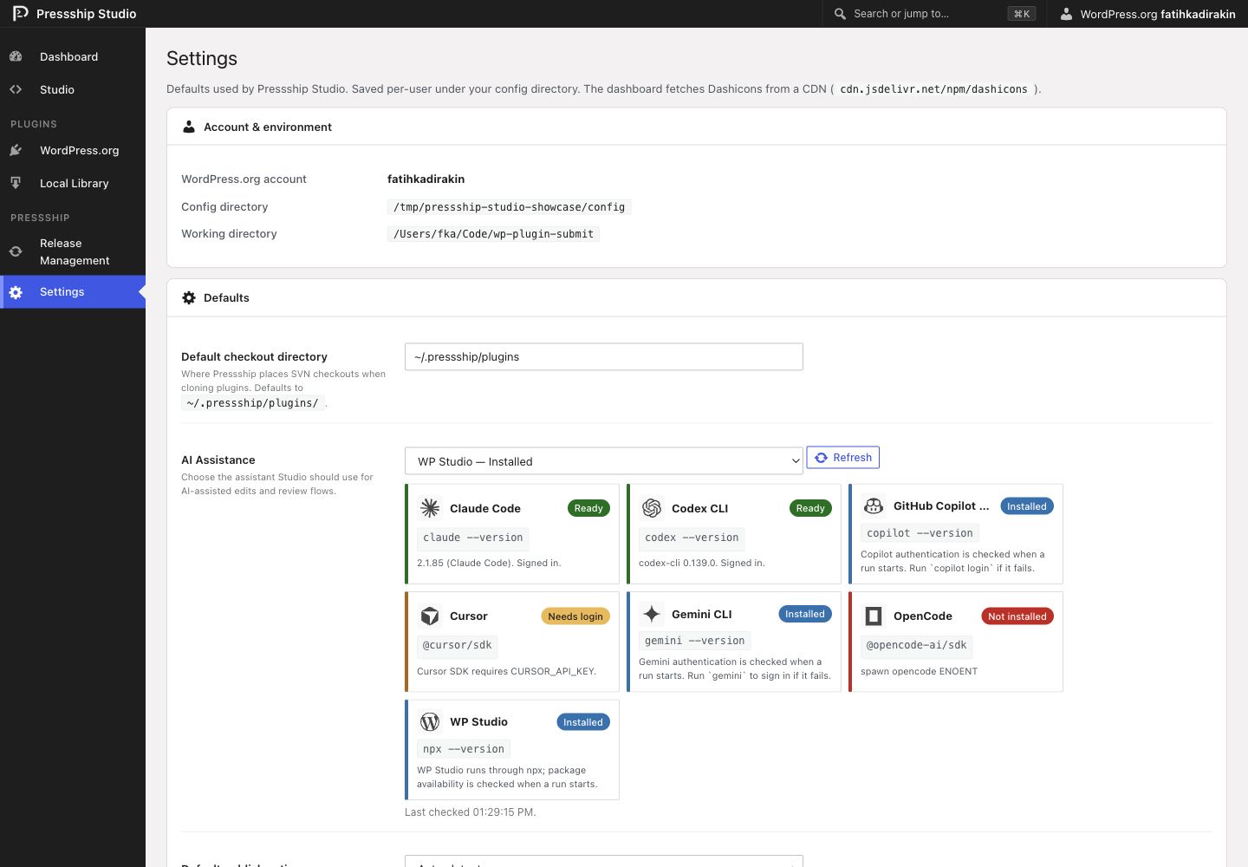Click the Refresh button
1248x867 pixels.
(x=843, y=458)
